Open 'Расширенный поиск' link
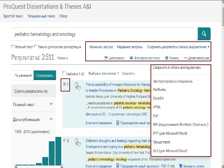Screen dimensions: 224x168 point(41,16)
